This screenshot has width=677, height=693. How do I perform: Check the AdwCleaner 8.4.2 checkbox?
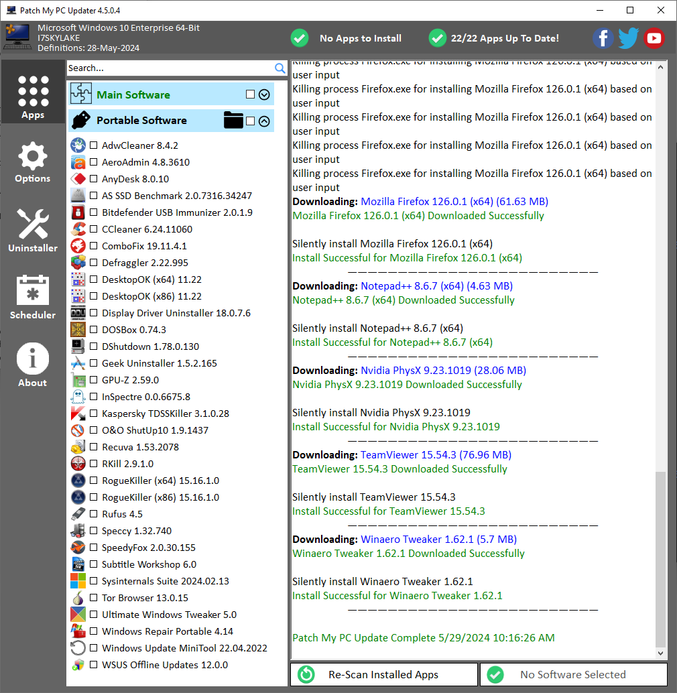click(94, 145)
